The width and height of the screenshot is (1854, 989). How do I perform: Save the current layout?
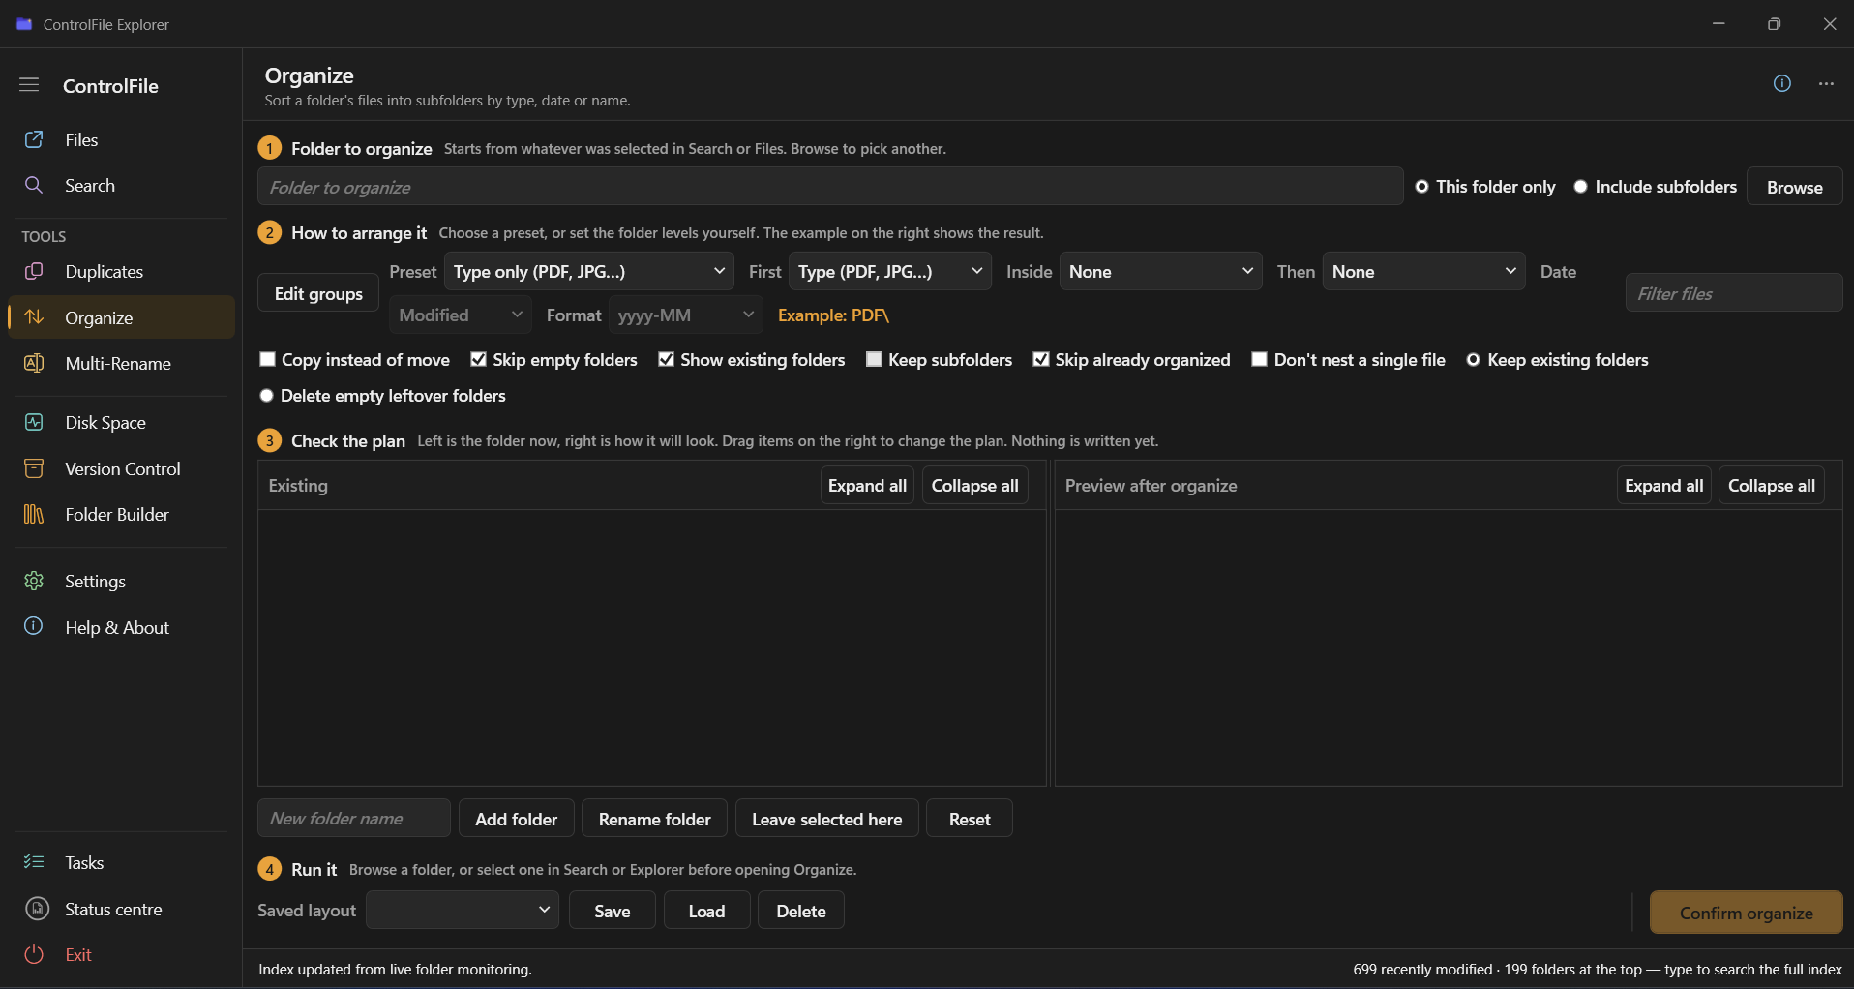613,911
